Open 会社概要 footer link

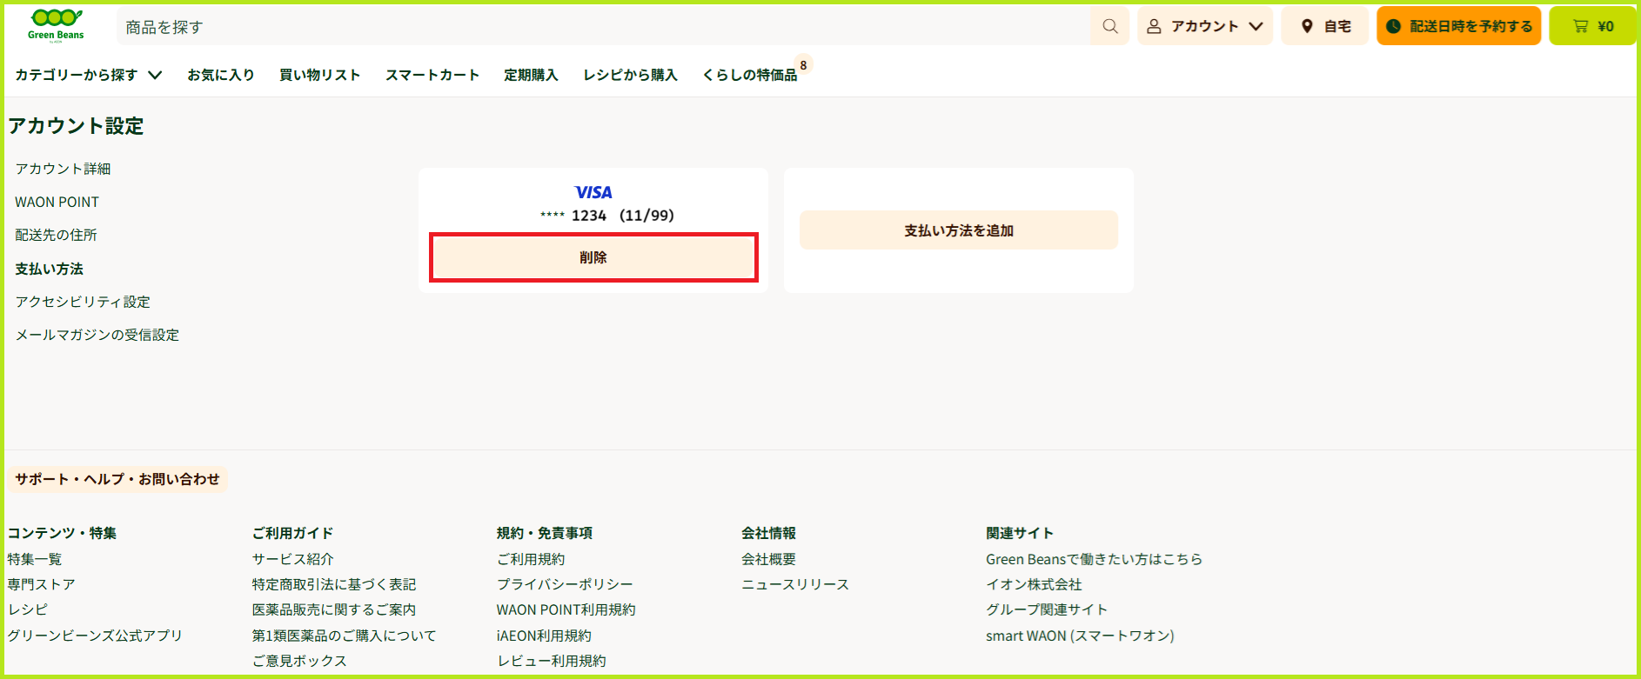point(768,559)
